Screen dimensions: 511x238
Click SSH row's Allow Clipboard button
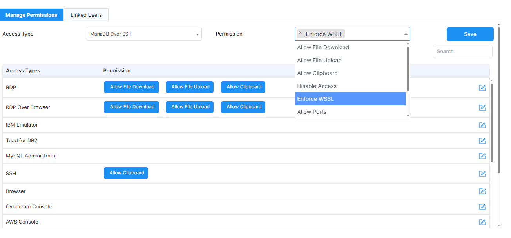[126, 173]
